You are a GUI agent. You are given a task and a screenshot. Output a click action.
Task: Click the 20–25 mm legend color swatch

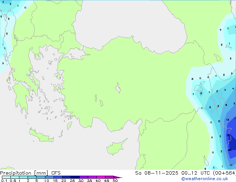[66, 177]
